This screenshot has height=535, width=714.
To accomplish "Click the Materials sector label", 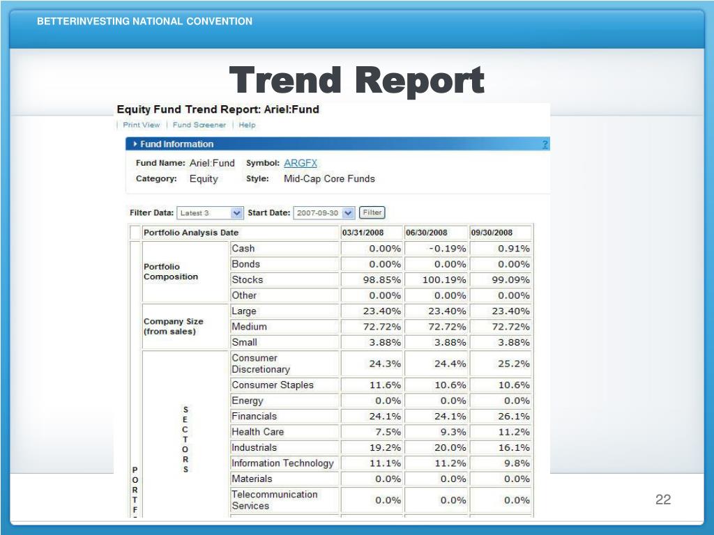I will pos(252,479).
